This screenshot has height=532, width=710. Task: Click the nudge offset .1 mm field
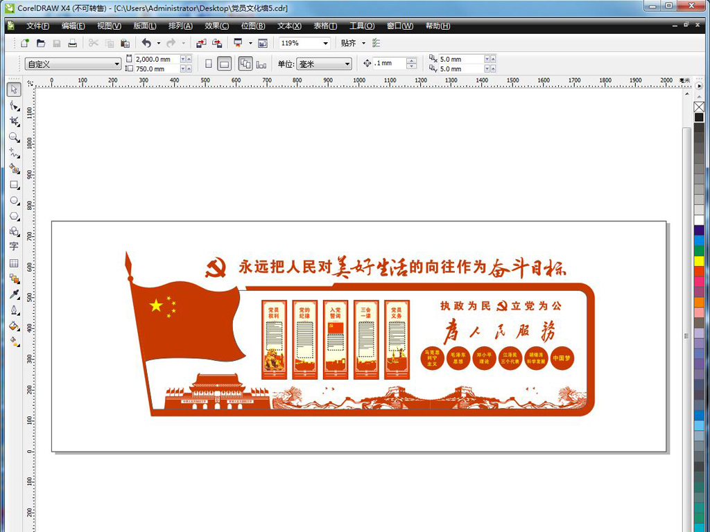point(390,63)
